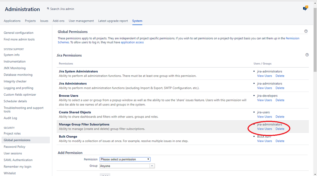The image size is (317, 176).
Task: Open Audit Log page
Action: 10,118
